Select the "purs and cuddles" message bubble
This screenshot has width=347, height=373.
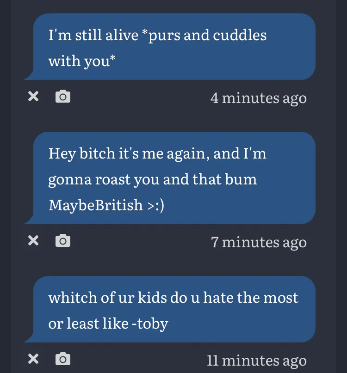(x=173, y=47)
